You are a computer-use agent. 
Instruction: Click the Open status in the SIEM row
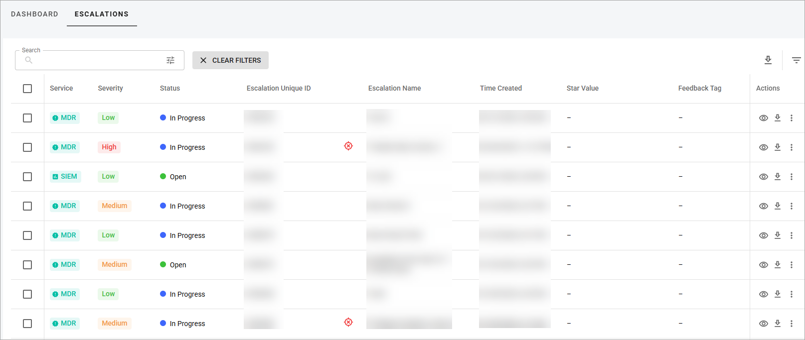click(x=173, y=177)
